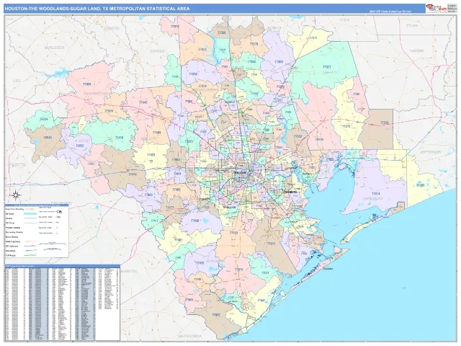Click the light blue water swatch in legend

click(x=30, y=213)
